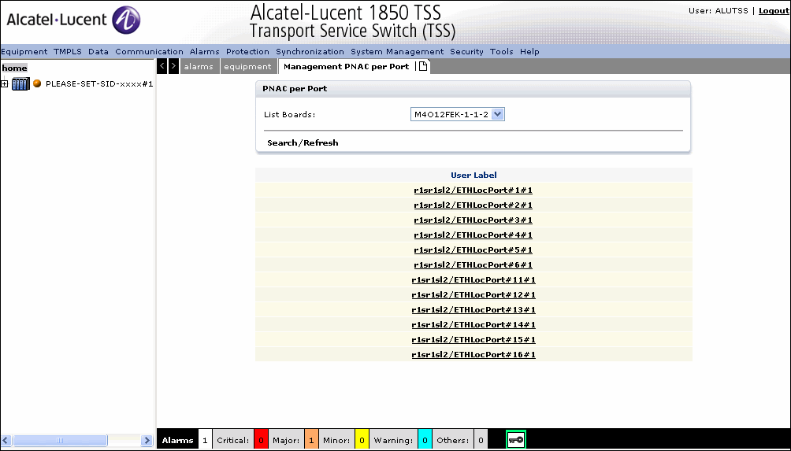Open the Help menu
The image size is (791, 451).
pyautogui.click(x=529, y=51)
